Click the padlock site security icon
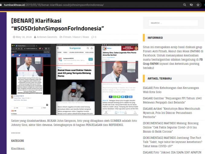Screen dimensions: 205x154 pos(1,5)
